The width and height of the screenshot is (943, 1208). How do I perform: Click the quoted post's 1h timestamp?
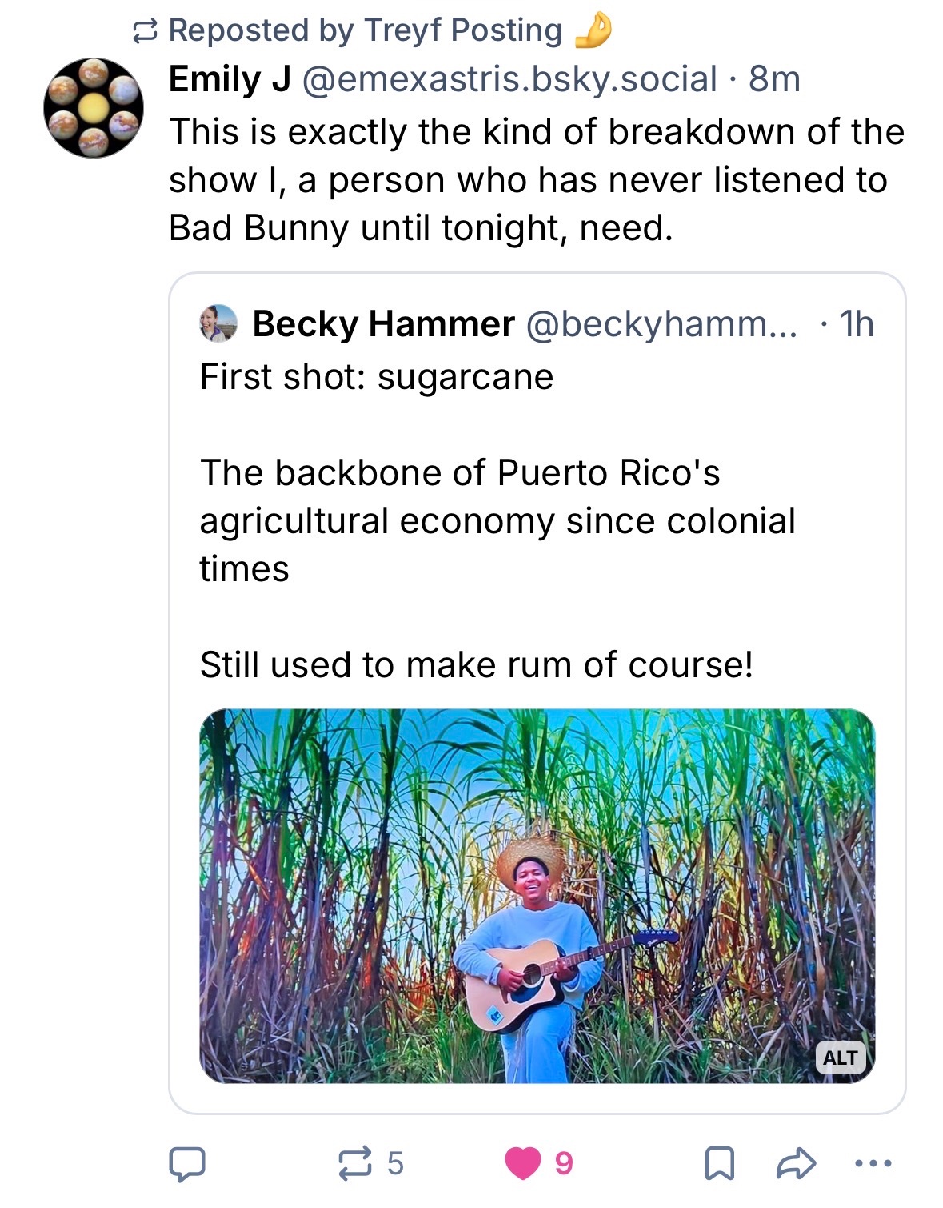tap(857, 324)
